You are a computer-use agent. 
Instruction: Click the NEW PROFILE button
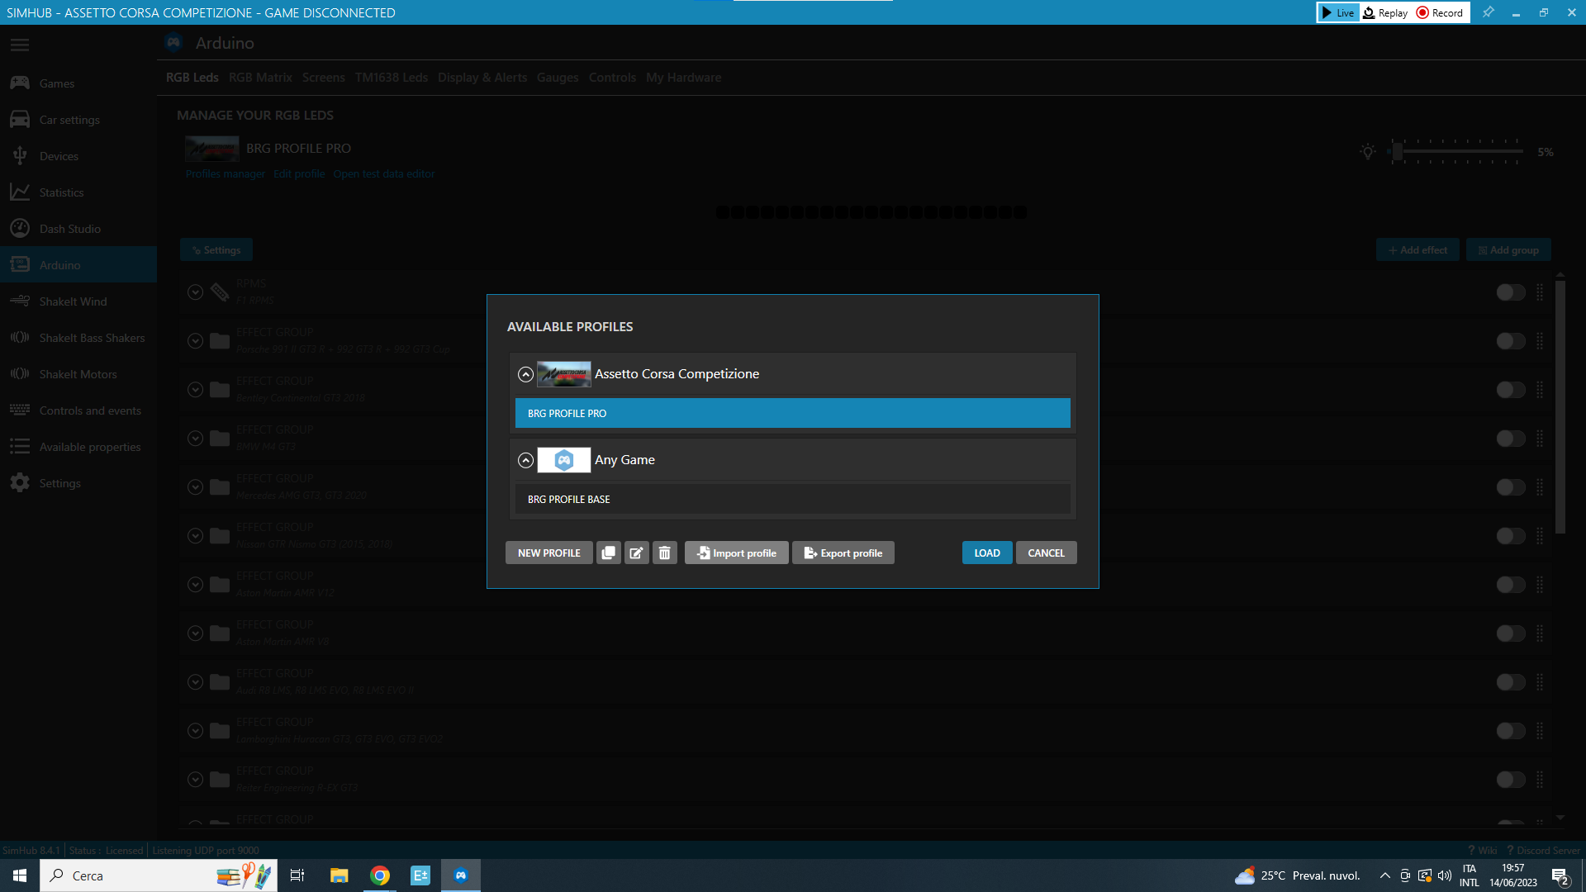pos(549,553)
